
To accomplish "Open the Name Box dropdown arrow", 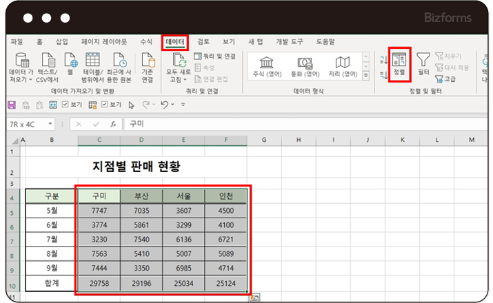I will click(x=50, y=124).
